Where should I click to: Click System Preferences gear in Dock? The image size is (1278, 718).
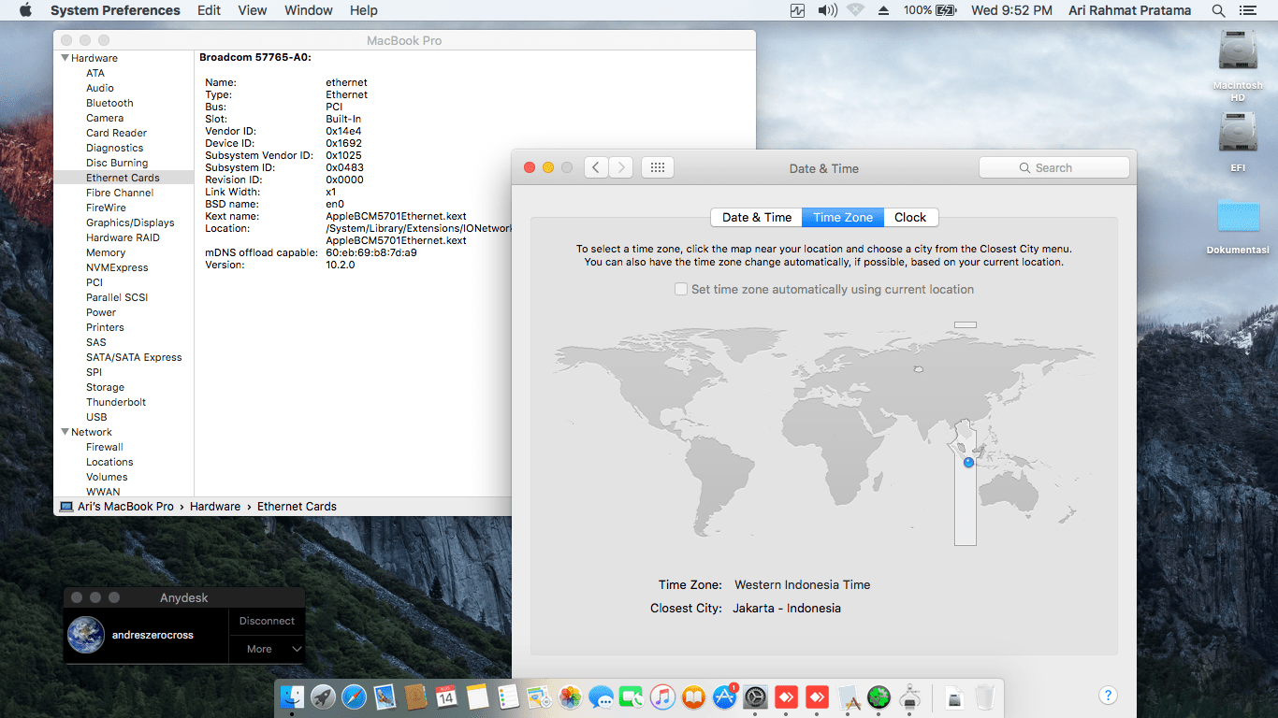(x=755, y=696)
